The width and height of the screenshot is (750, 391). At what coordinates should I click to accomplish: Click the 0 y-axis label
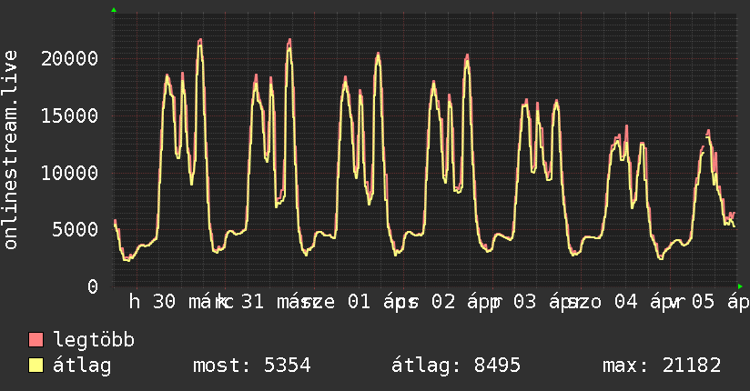(93, 286)
